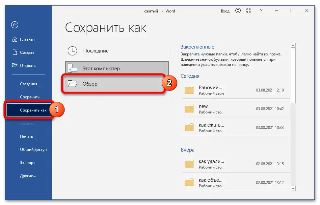Viewport: 320px width, 205px height.
Task: Maximize the Word window
Action: click(x=292, y=10)
